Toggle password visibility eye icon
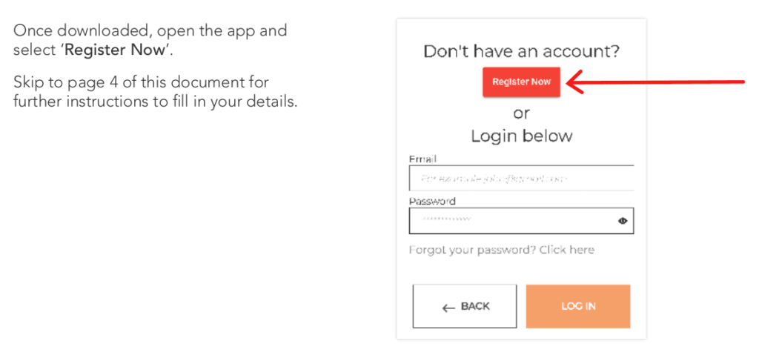This screenshot has width=759, height=358. (x=623, y=221)
